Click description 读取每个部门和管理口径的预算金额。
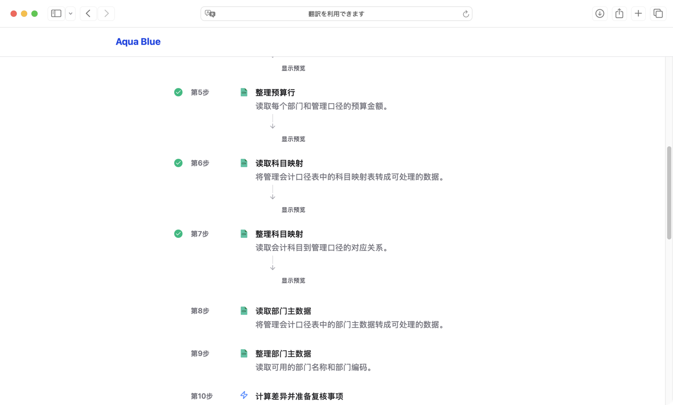The width and height of the screenshot is (673, 405). (x=323, y=106)
